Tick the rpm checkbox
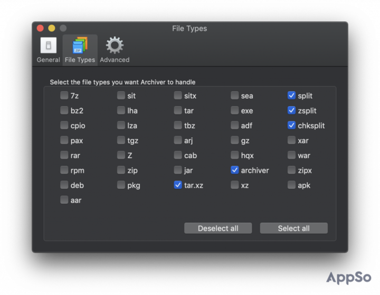 (x=64, y=170)
